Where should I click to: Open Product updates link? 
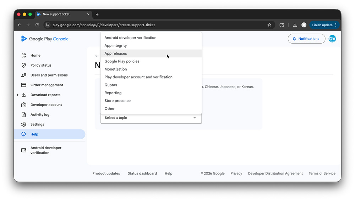tap(106, 173)
